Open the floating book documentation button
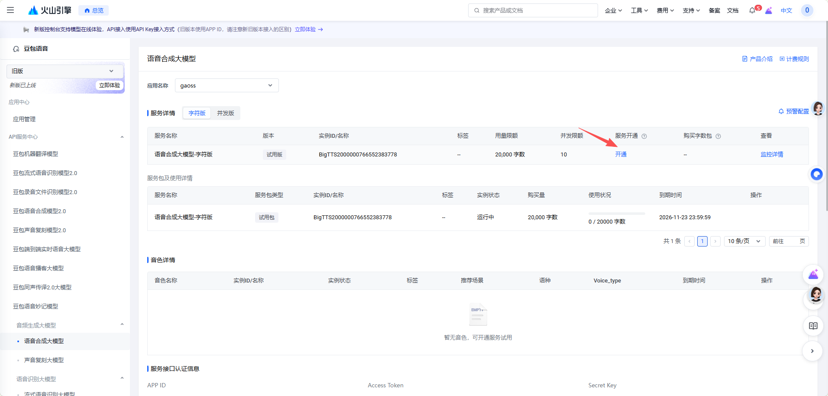 [x=813, y=326]
